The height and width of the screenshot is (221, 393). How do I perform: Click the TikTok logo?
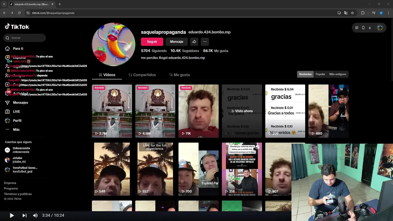coord(17,27)
